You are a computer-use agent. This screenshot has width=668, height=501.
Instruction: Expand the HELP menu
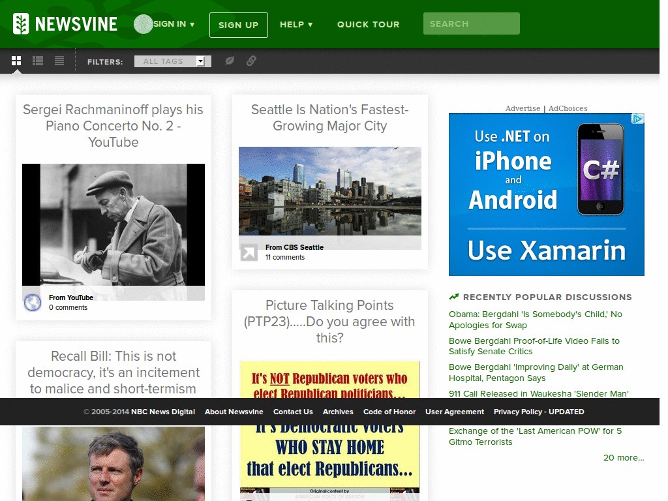296,25
